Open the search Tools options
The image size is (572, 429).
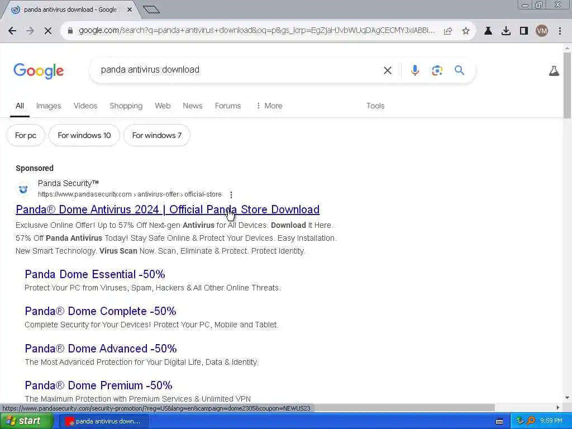click(x=375, y=106)
